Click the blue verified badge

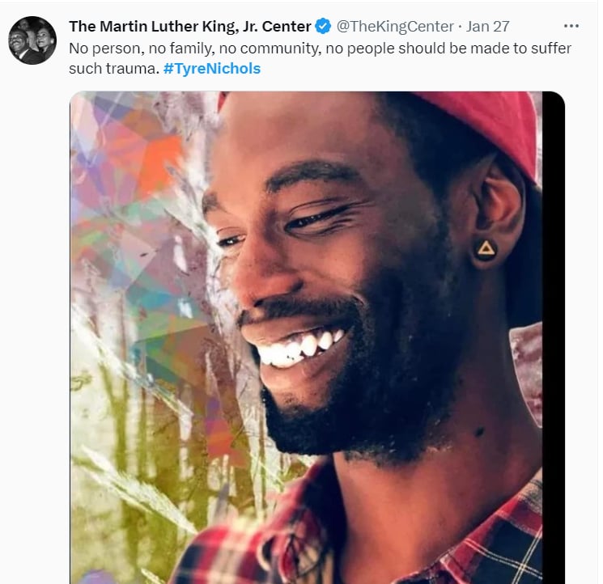click(323, 26)
